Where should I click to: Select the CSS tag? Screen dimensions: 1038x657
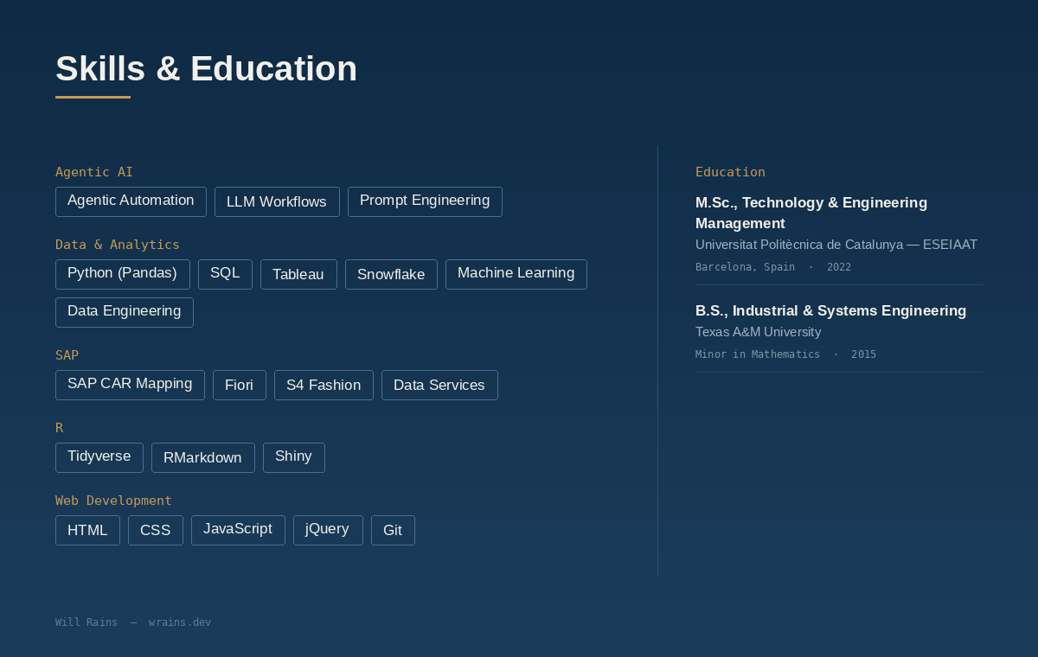tap(156, 530)
